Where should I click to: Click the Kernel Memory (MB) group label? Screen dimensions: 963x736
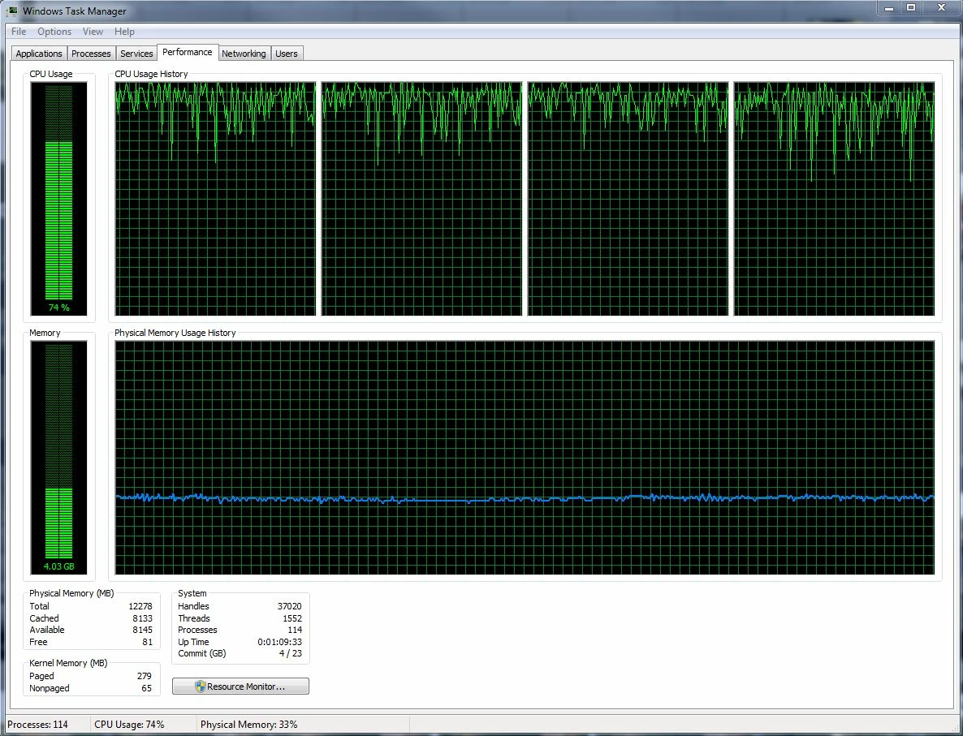coord(68,663)
